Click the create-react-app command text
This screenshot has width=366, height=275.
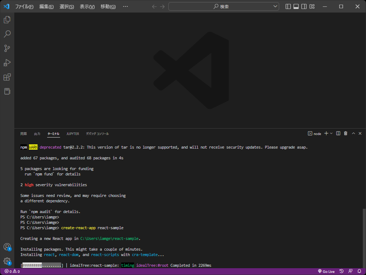78,228
